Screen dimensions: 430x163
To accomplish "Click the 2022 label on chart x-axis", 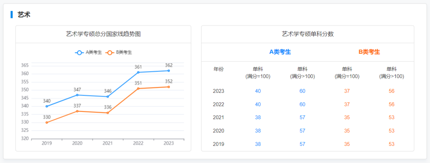I will click(x=138, y=143).
